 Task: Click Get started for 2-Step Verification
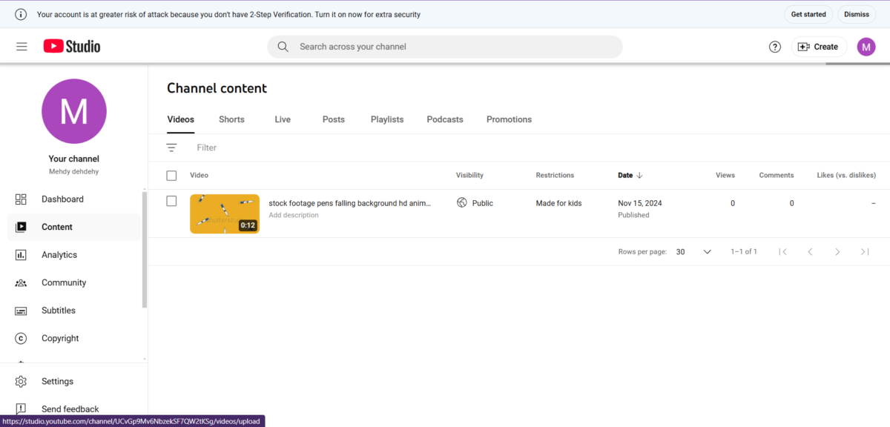(808, 14)
